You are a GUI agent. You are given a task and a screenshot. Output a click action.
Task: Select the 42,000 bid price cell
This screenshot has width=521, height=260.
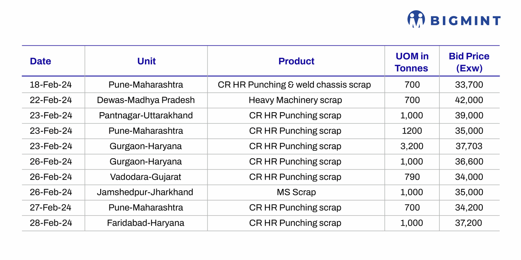469,100
